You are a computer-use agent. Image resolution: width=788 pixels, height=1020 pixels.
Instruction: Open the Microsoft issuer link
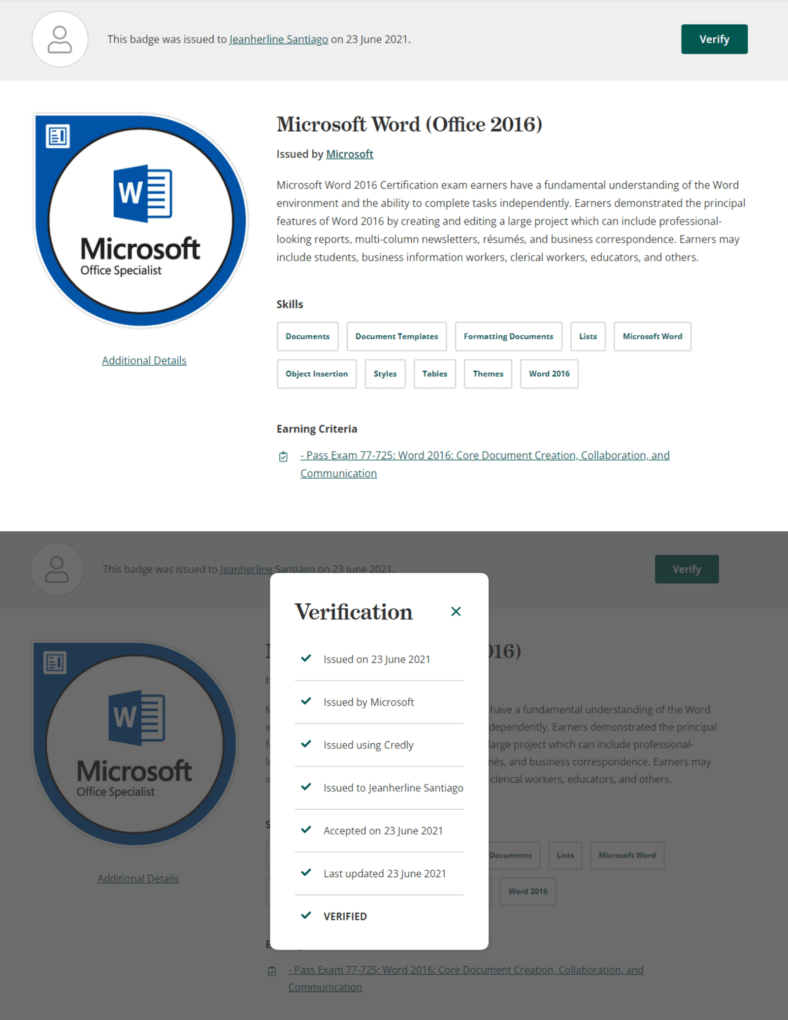(x=349, y=154)
